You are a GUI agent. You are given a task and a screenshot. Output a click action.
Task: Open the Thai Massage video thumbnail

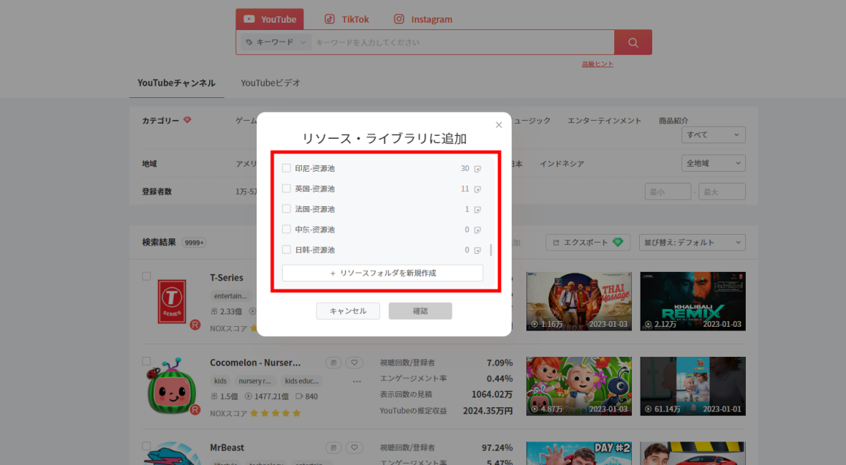click(579, 301)
